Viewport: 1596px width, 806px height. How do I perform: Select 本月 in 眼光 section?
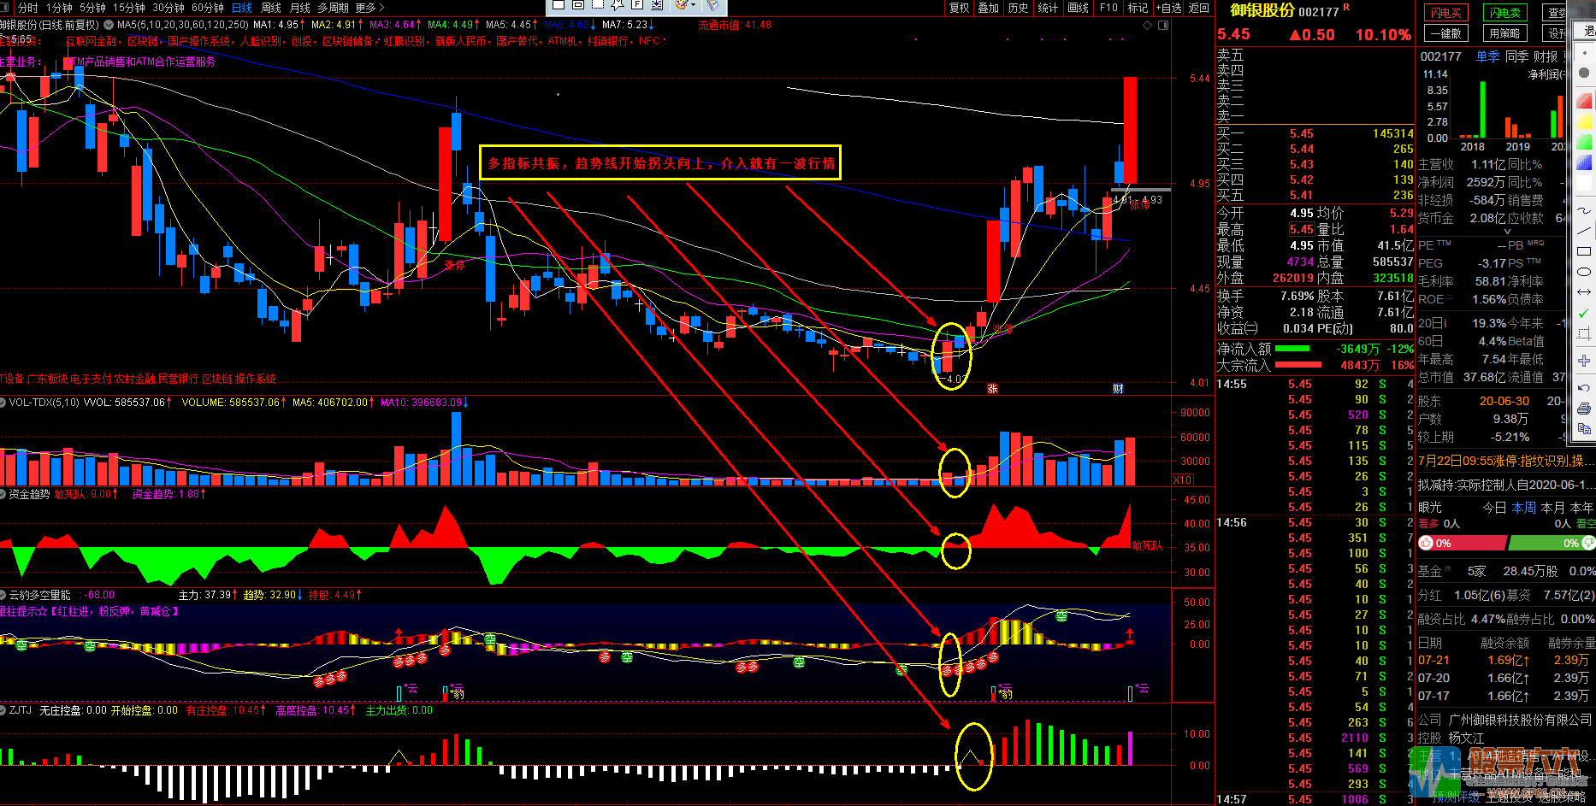(x=1552, y=508)
